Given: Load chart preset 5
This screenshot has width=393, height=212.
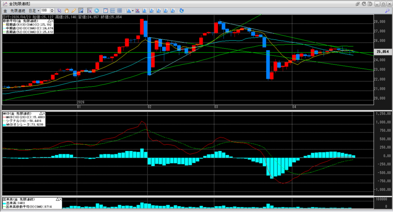Looking at the screenshot, I should (173, 11).
